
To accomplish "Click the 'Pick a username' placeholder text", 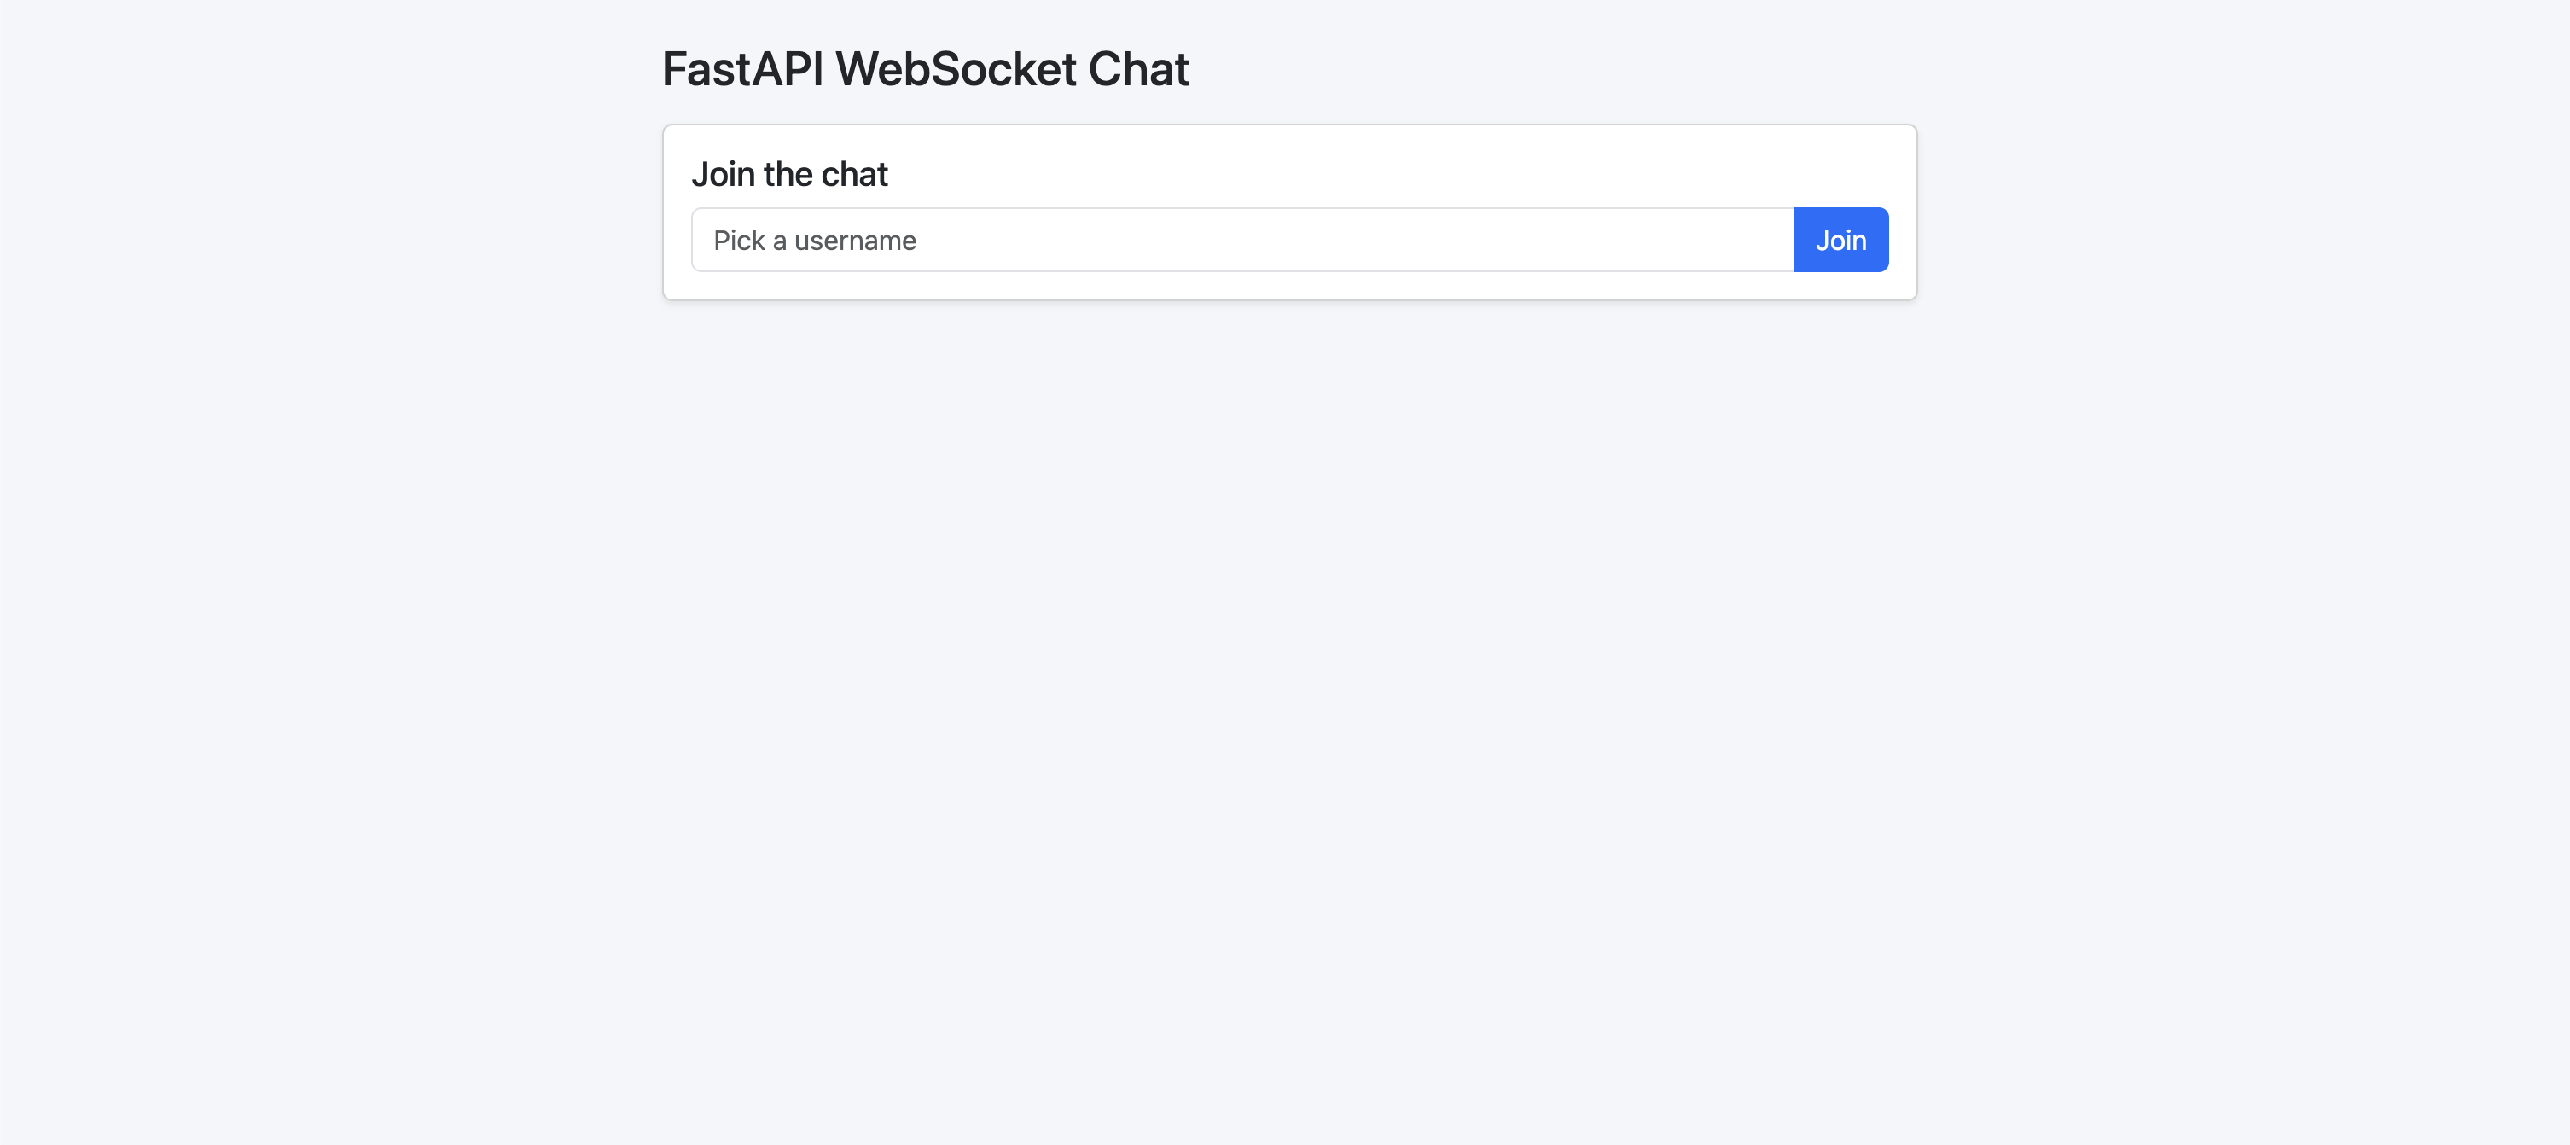I will tap(814, 241).
